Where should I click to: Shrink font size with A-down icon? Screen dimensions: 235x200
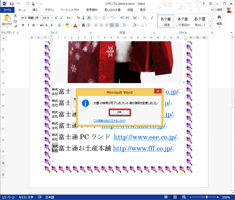coord(61,18)
